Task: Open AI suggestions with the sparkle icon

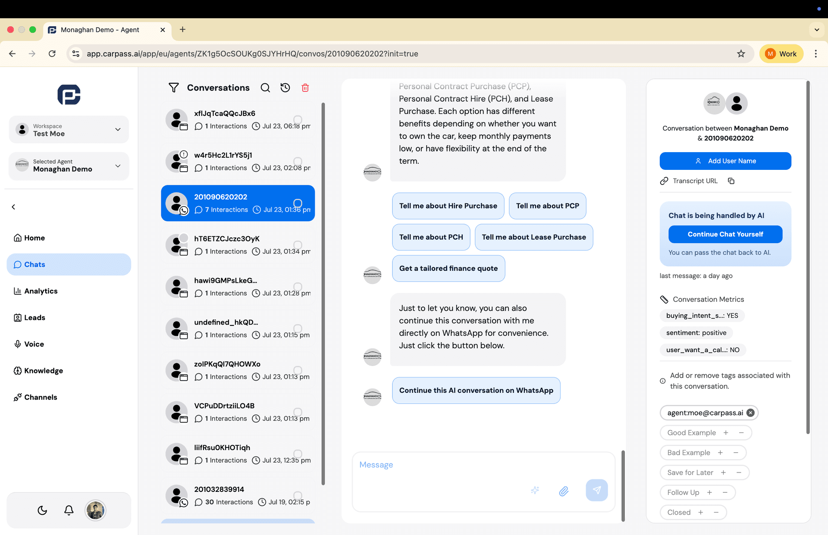Action: pyautogui.click(x=535, y=490)
